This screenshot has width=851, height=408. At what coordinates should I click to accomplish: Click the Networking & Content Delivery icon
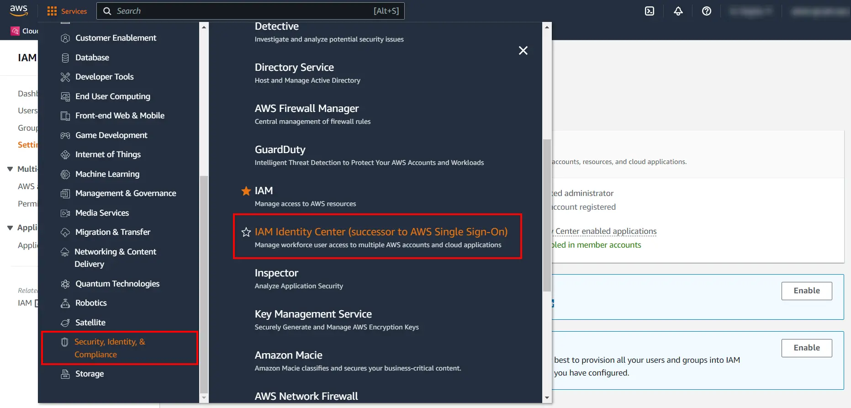[x=65, y=252]
